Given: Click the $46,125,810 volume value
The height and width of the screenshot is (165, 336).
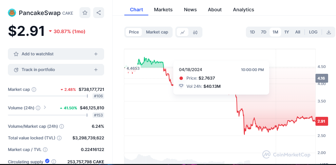Looking at the screenshot, I should coord(92,108).
